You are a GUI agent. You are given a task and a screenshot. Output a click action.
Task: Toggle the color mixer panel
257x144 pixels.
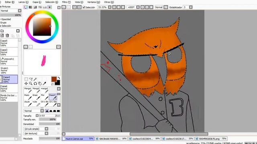[x=40, y=7]
